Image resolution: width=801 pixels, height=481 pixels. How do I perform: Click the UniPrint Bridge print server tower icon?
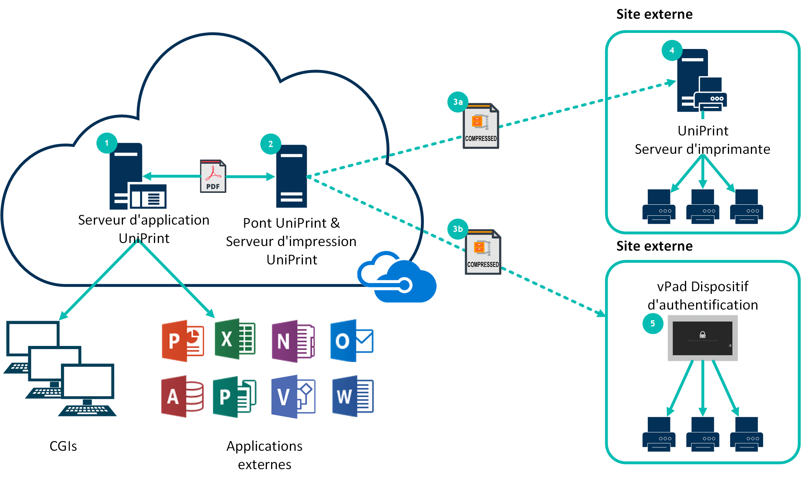(x=291, y=176)
